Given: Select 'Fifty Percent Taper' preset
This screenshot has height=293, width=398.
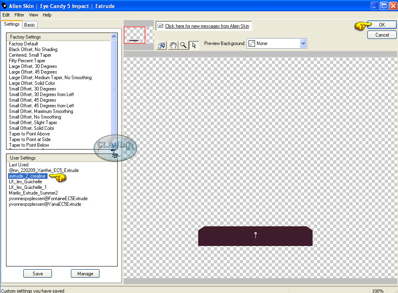Looking at the screenshot, I should pos(27,61).
